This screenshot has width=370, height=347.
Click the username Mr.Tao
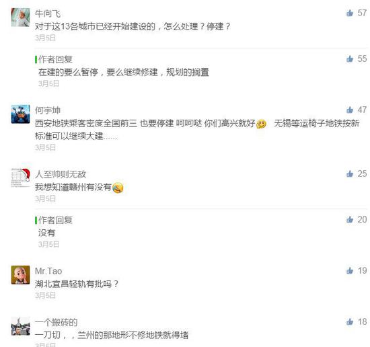click(48, 271)
